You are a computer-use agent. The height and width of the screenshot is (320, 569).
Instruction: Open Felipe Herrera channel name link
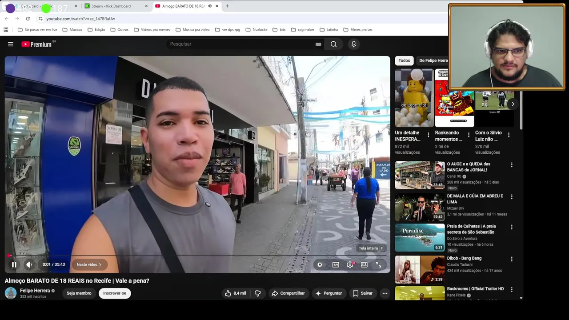[x=35, y=291]
